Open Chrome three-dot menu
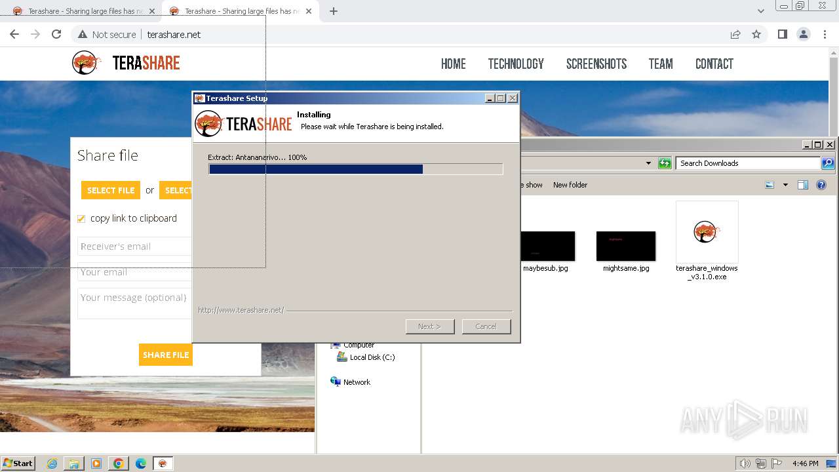The width and height of the screenshot is (839, 472). (x=825, y=34)
